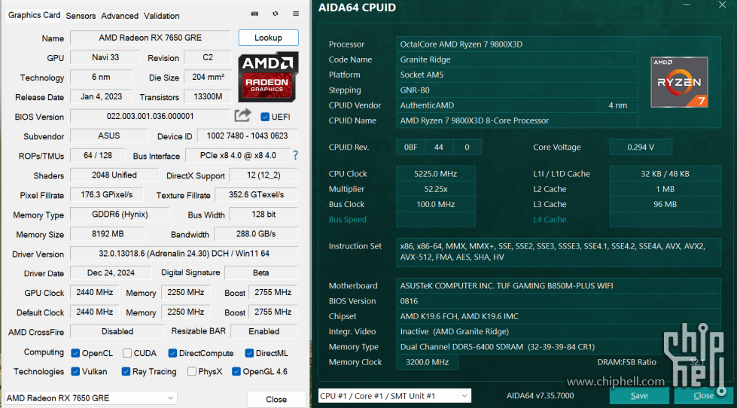Click the Stepping GNR-B0 value

(517, 90)
